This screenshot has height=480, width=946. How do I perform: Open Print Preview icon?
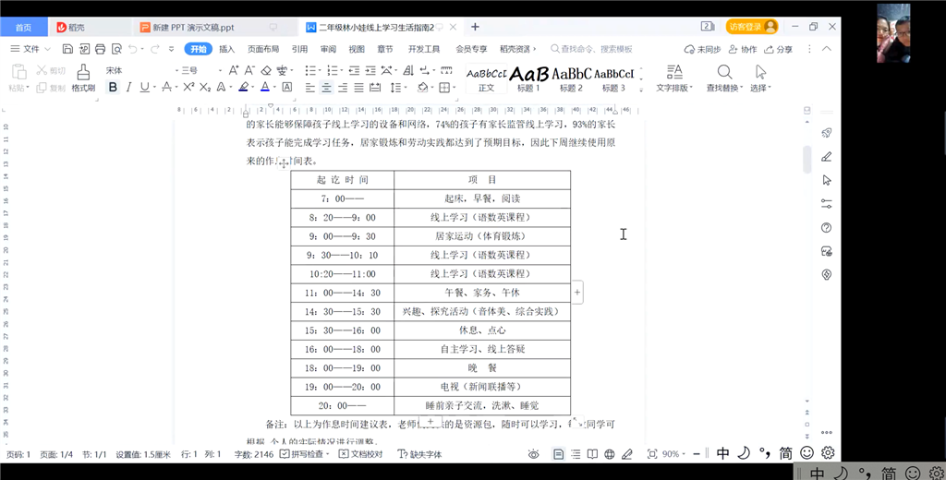click(116, 49)
